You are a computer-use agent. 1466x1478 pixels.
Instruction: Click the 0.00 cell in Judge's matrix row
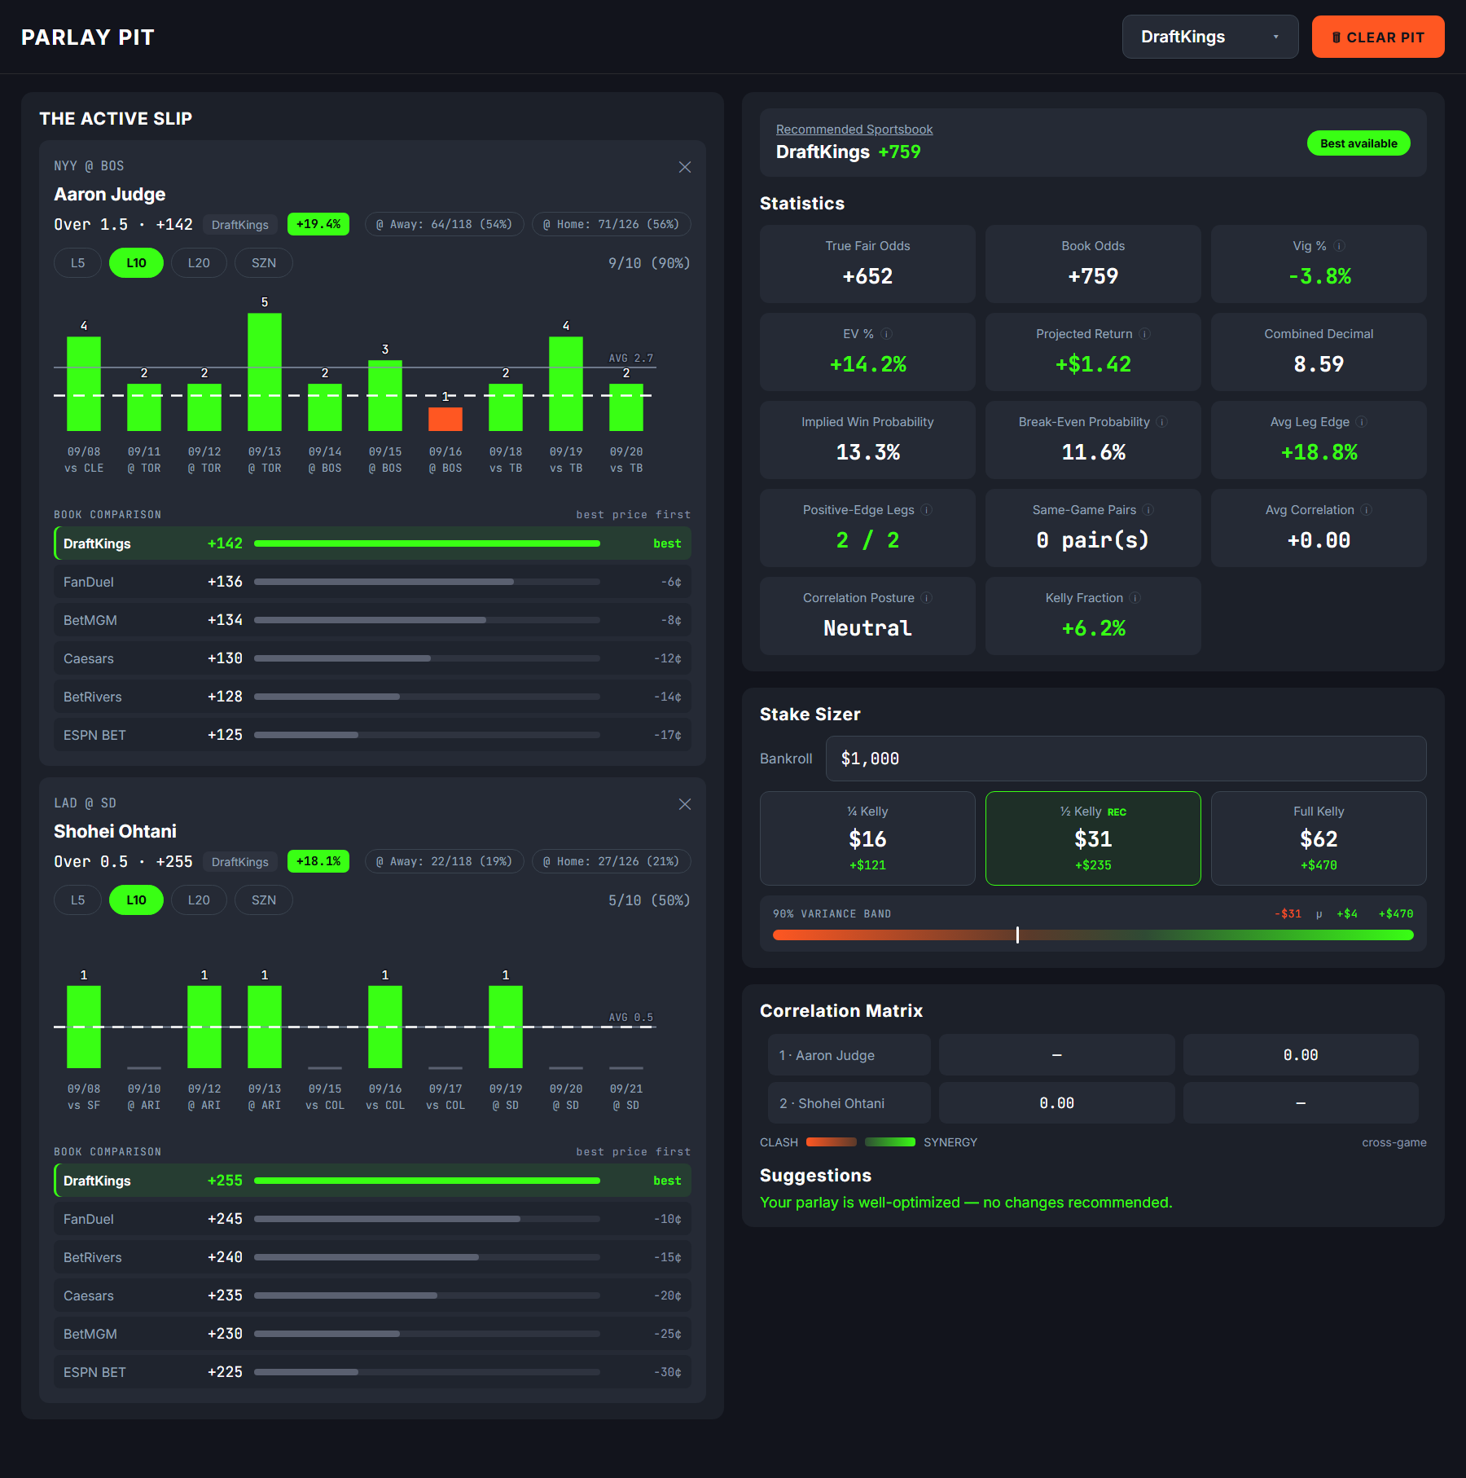tap(1301, 1055)
